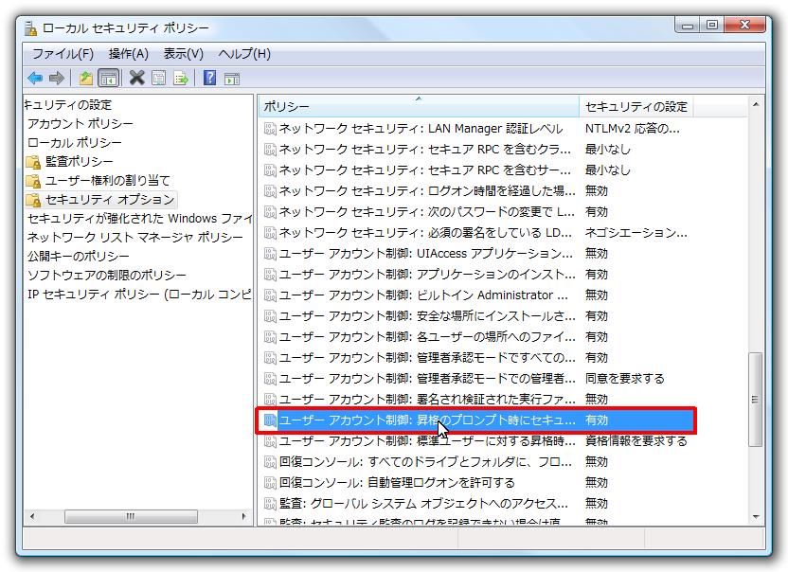Click the vertical scrollbar down arrow
This screenshot has width=788, height=572.
(x=755, y=516)
